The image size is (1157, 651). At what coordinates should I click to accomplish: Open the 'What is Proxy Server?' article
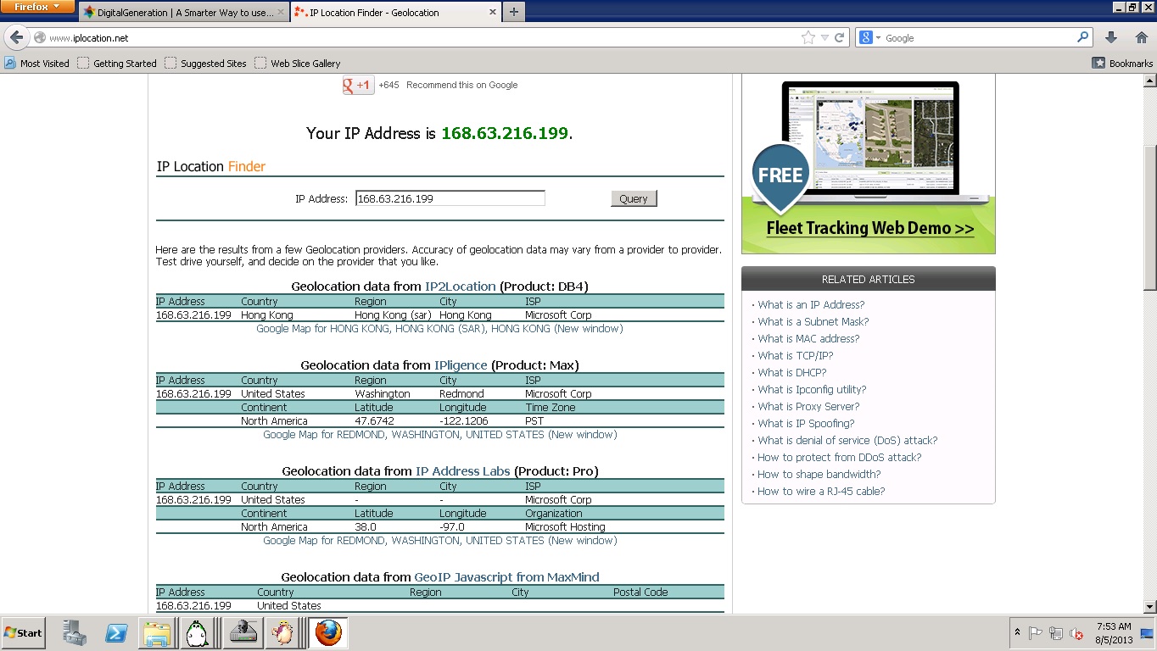coord(809,407)
